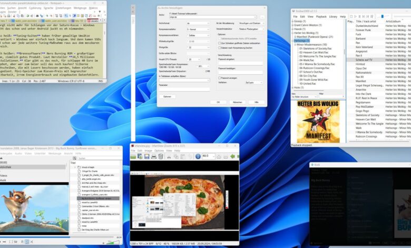Image resolution: width=411 pixels, height=248 pixels.
Task: Click the play button in foobar2000 toolbar
Action: 356,16
